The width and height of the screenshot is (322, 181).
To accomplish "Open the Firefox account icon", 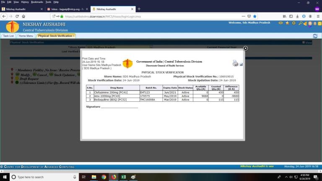I will (x=310, y=16).
